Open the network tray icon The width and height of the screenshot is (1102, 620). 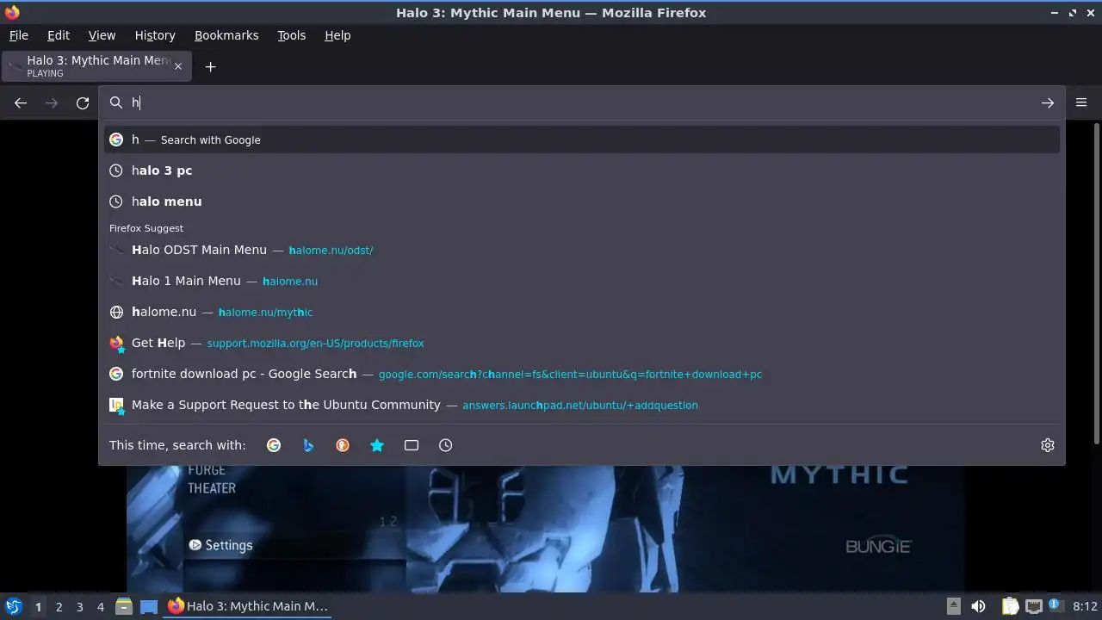tap(1034, 606)
